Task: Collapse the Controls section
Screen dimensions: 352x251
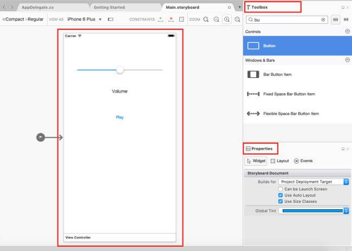Action: (347, 31)
